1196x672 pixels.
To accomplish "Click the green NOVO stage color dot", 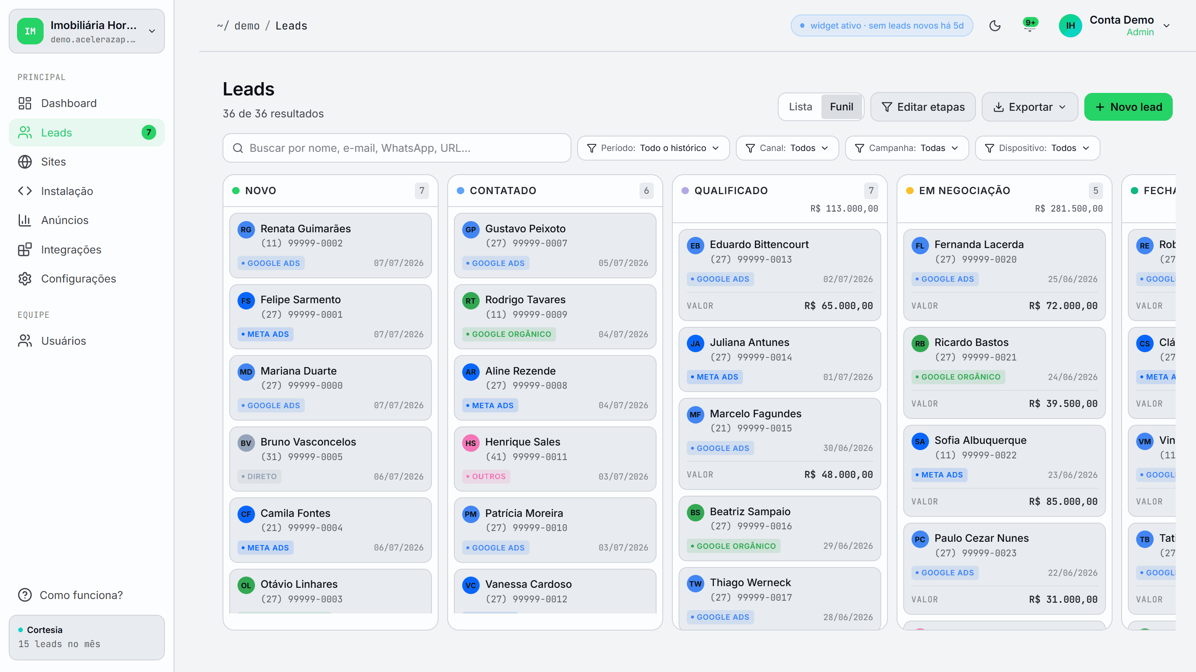I will click(236, 191).
